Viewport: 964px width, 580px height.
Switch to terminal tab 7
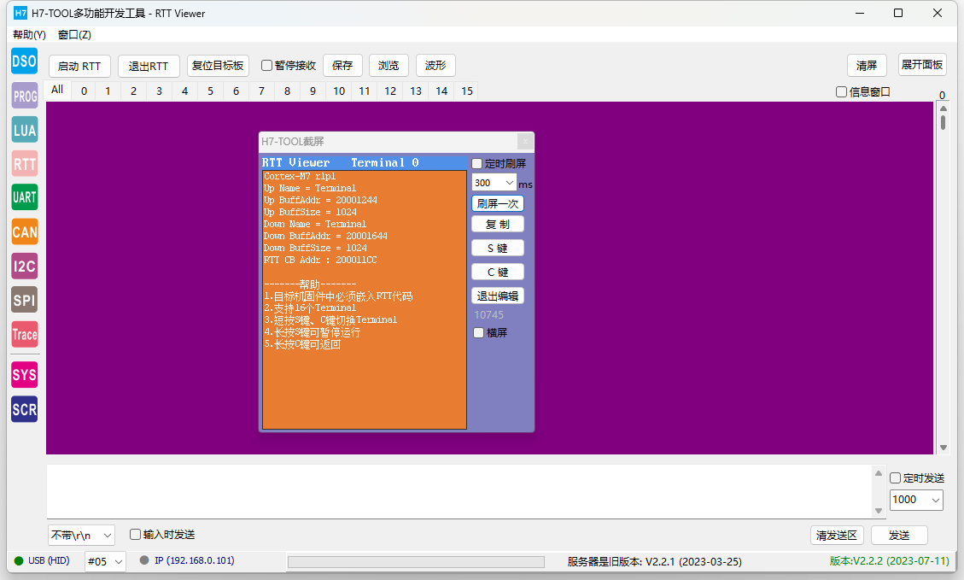261,91
